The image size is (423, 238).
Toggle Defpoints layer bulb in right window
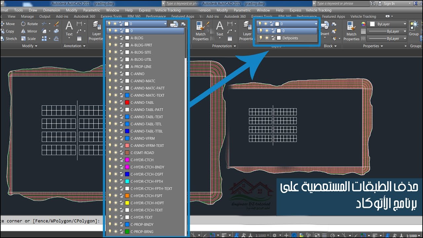260,38
